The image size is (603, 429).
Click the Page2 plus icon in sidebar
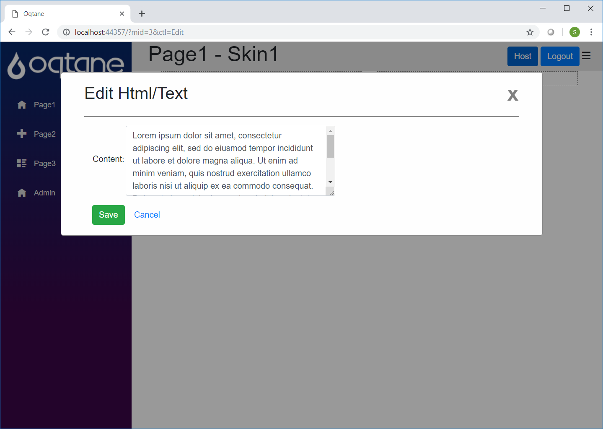pyautogui.click(x=22, y=134)
